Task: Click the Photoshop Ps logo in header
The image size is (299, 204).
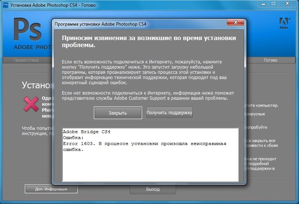Action: (x=28, y=29)
